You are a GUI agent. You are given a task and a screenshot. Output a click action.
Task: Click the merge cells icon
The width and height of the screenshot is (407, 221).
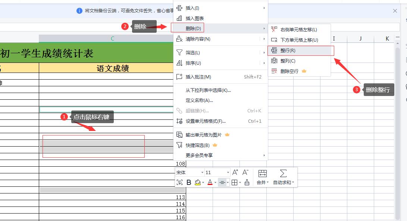[x=262, y=173]
